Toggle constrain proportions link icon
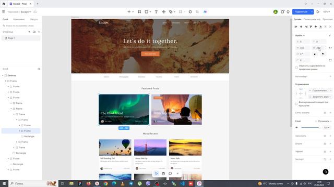Image resolution: width=334 pixels, height=187 pixels. point(330,48)
